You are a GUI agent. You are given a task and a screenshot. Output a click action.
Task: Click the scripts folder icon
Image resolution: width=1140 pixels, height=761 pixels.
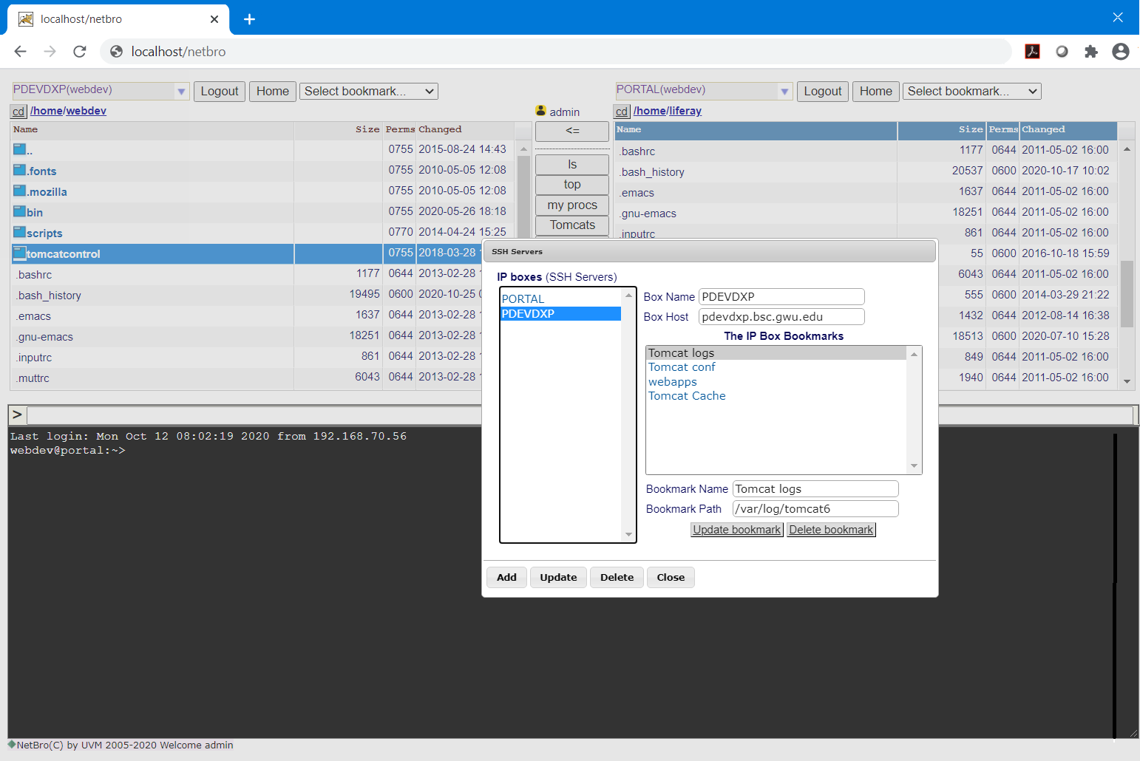coord(19,232)
